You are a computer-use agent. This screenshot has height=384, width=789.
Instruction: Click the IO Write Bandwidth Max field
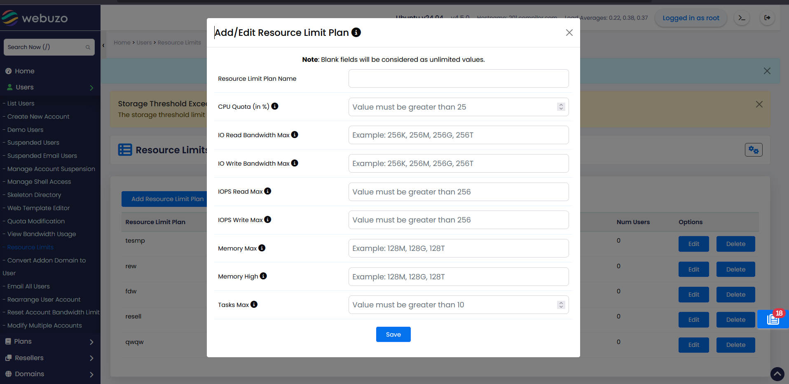click(459, 164)
